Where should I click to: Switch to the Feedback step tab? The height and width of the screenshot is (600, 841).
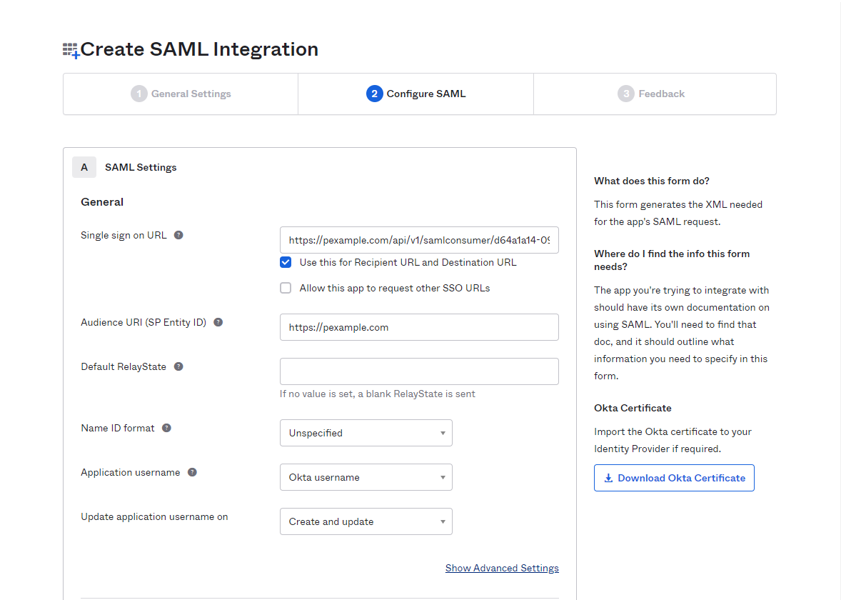pos(654,94)
